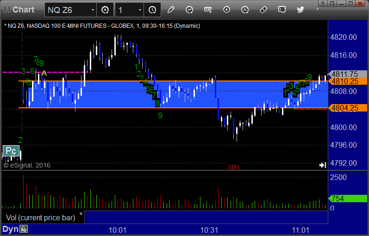The width and height of the screenshot is (369, 236).
Task: Click the 10:31 time axis label
Action: click(209, 230)
